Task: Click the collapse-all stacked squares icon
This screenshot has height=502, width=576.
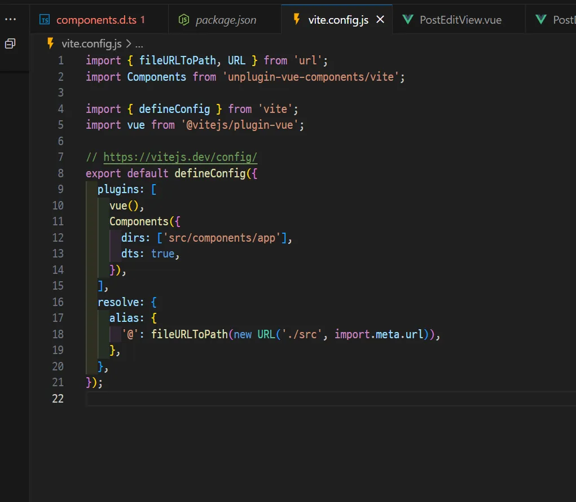Action: click(x=10, y=44)
